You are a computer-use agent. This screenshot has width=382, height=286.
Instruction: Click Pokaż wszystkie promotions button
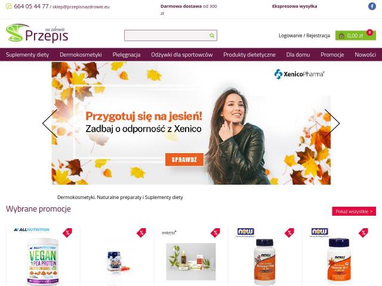pos(354,212)
